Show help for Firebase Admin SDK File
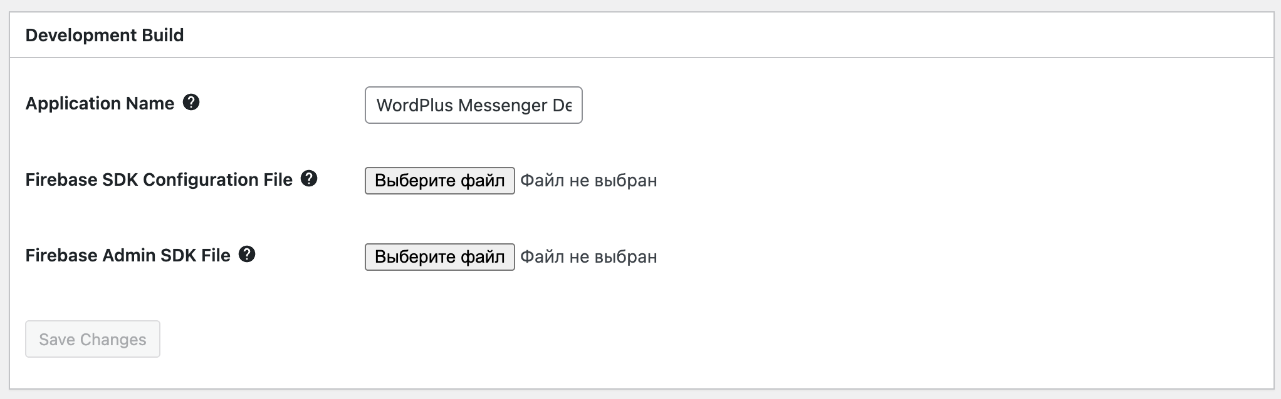This screenshot has width=1281, height=399. point(248,255)
